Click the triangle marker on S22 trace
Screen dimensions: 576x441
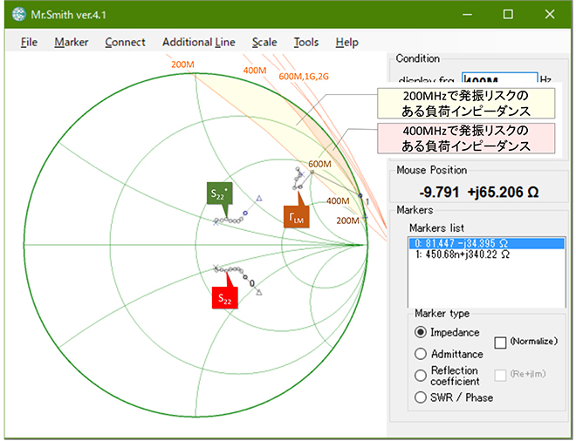[x=259, y=293]
